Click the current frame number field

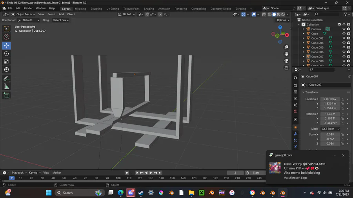235,173
